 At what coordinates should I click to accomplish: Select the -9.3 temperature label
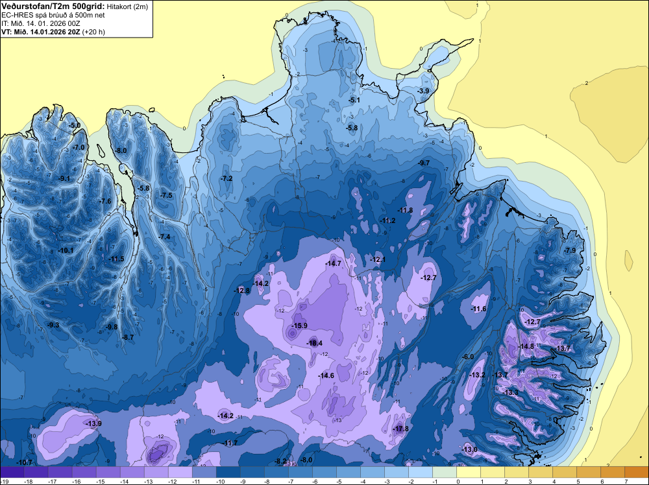click(x=53, y=325)
